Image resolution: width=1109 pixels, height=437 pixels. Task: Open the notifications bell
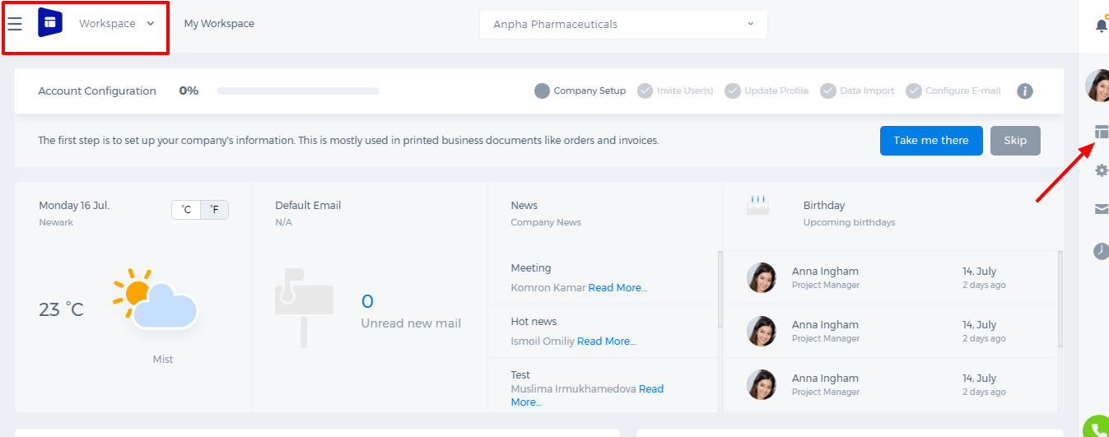tap(1101, 26)
